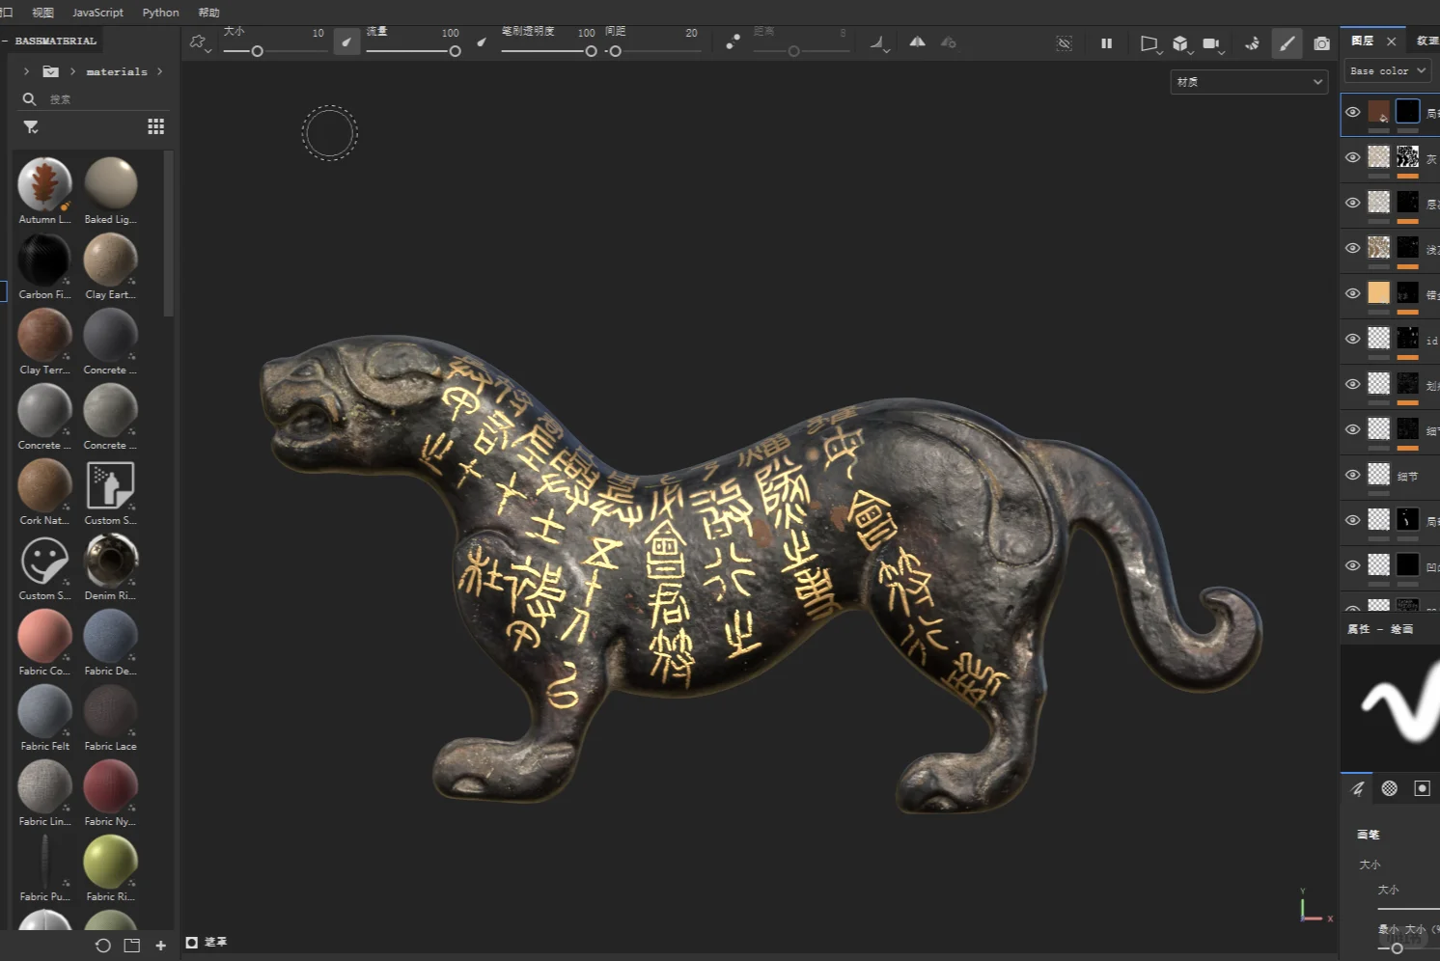Click the camera screenshot icon in toolbar
1440x961 pixels.
click(x=1321, y=43)
